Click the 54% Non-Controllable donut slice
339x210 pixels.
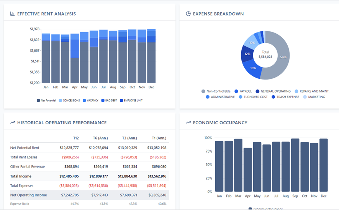pyautogui.click(x=283, y=57)
